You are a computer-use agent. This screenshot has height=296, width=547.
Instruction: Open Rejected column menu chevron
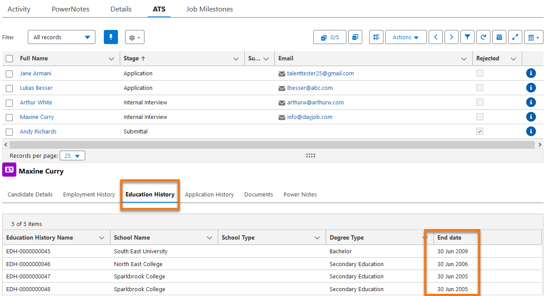513,59
